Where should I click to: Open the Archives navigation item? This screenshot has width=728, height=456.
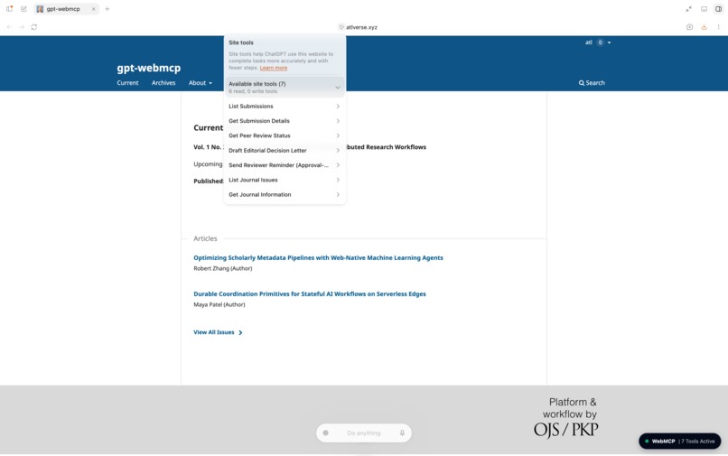[x=163, y=83]
